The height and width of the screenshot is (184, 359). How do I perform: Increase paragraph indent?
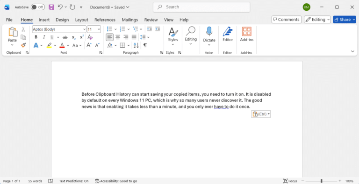pos(158,29)
